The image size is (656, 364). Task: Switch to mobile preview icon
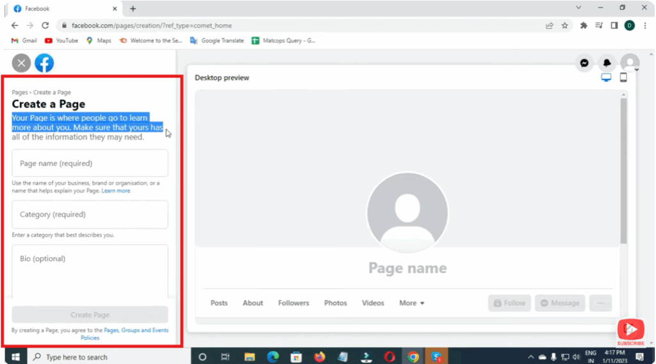[623, 77]
